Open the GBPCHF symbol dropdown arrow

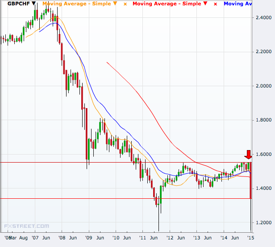(33, 3)
